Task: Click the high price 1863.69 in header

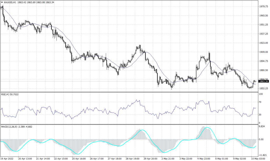Action: click(32, 2)
